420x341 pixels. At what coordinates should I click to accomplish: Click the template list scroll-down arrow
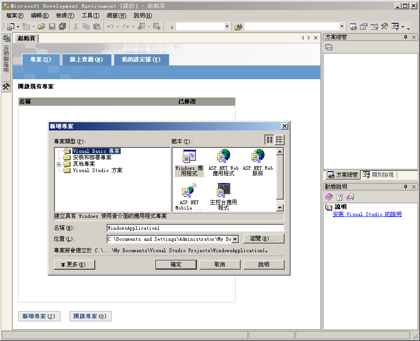point(280,208)
